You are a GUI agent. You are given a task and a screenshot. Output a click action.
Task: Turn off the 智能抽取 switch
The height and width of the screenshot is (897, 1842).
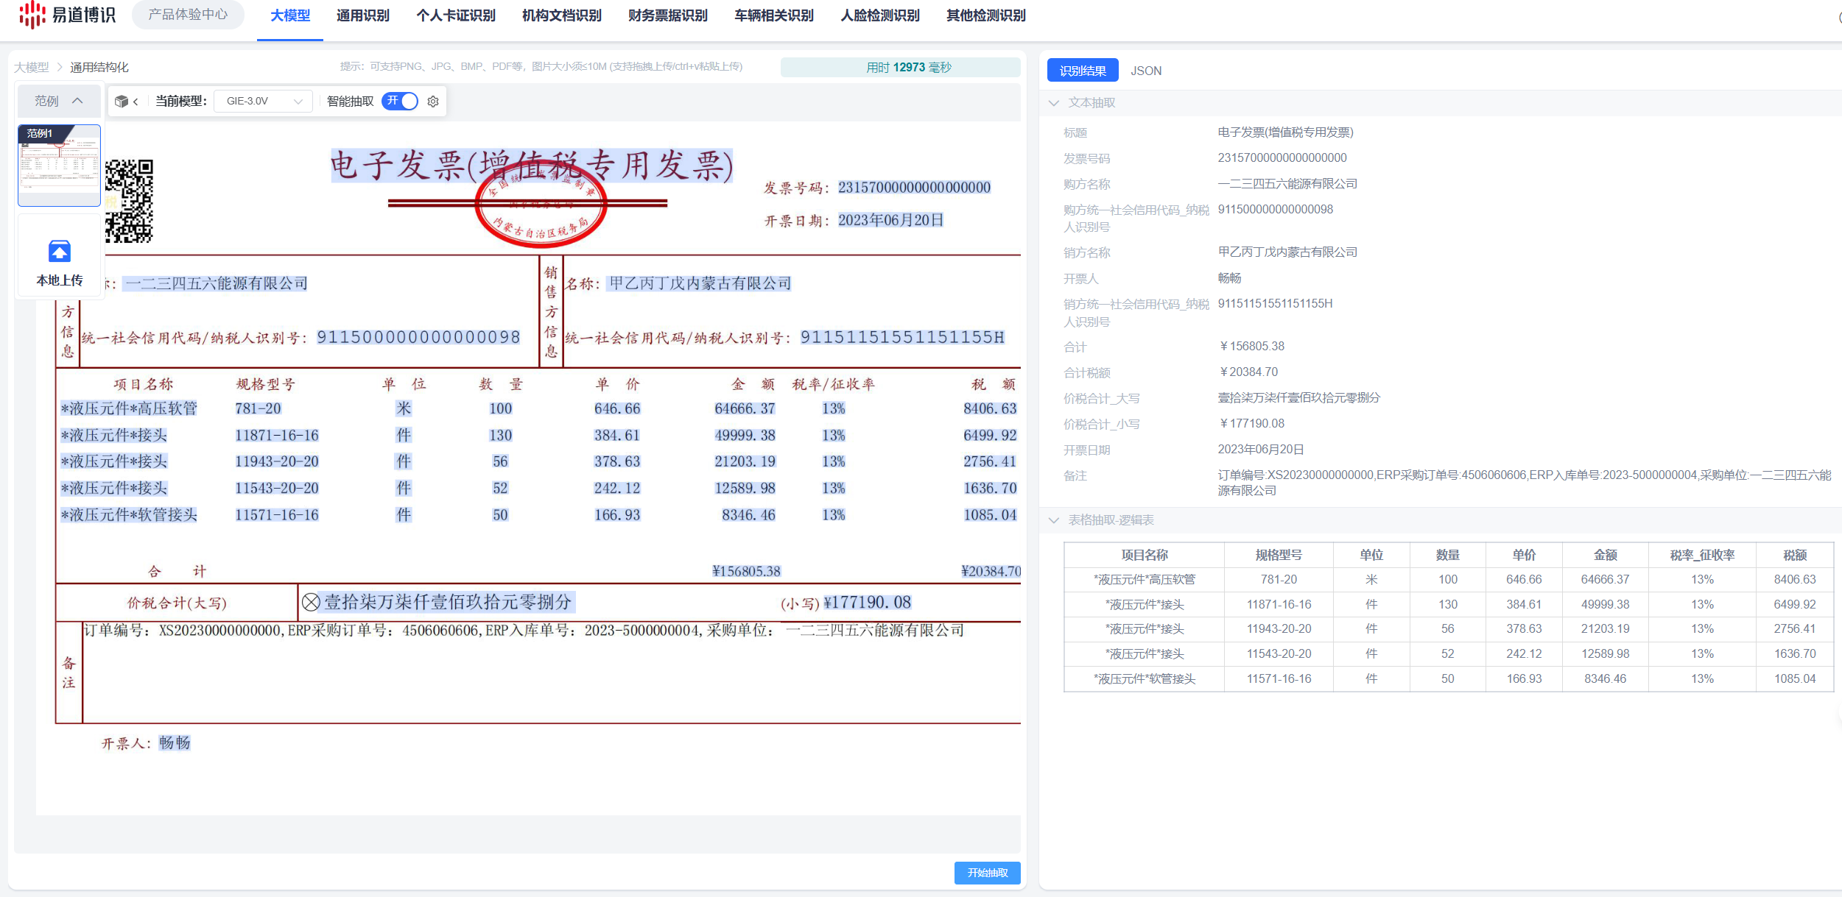tap(401, 101)
